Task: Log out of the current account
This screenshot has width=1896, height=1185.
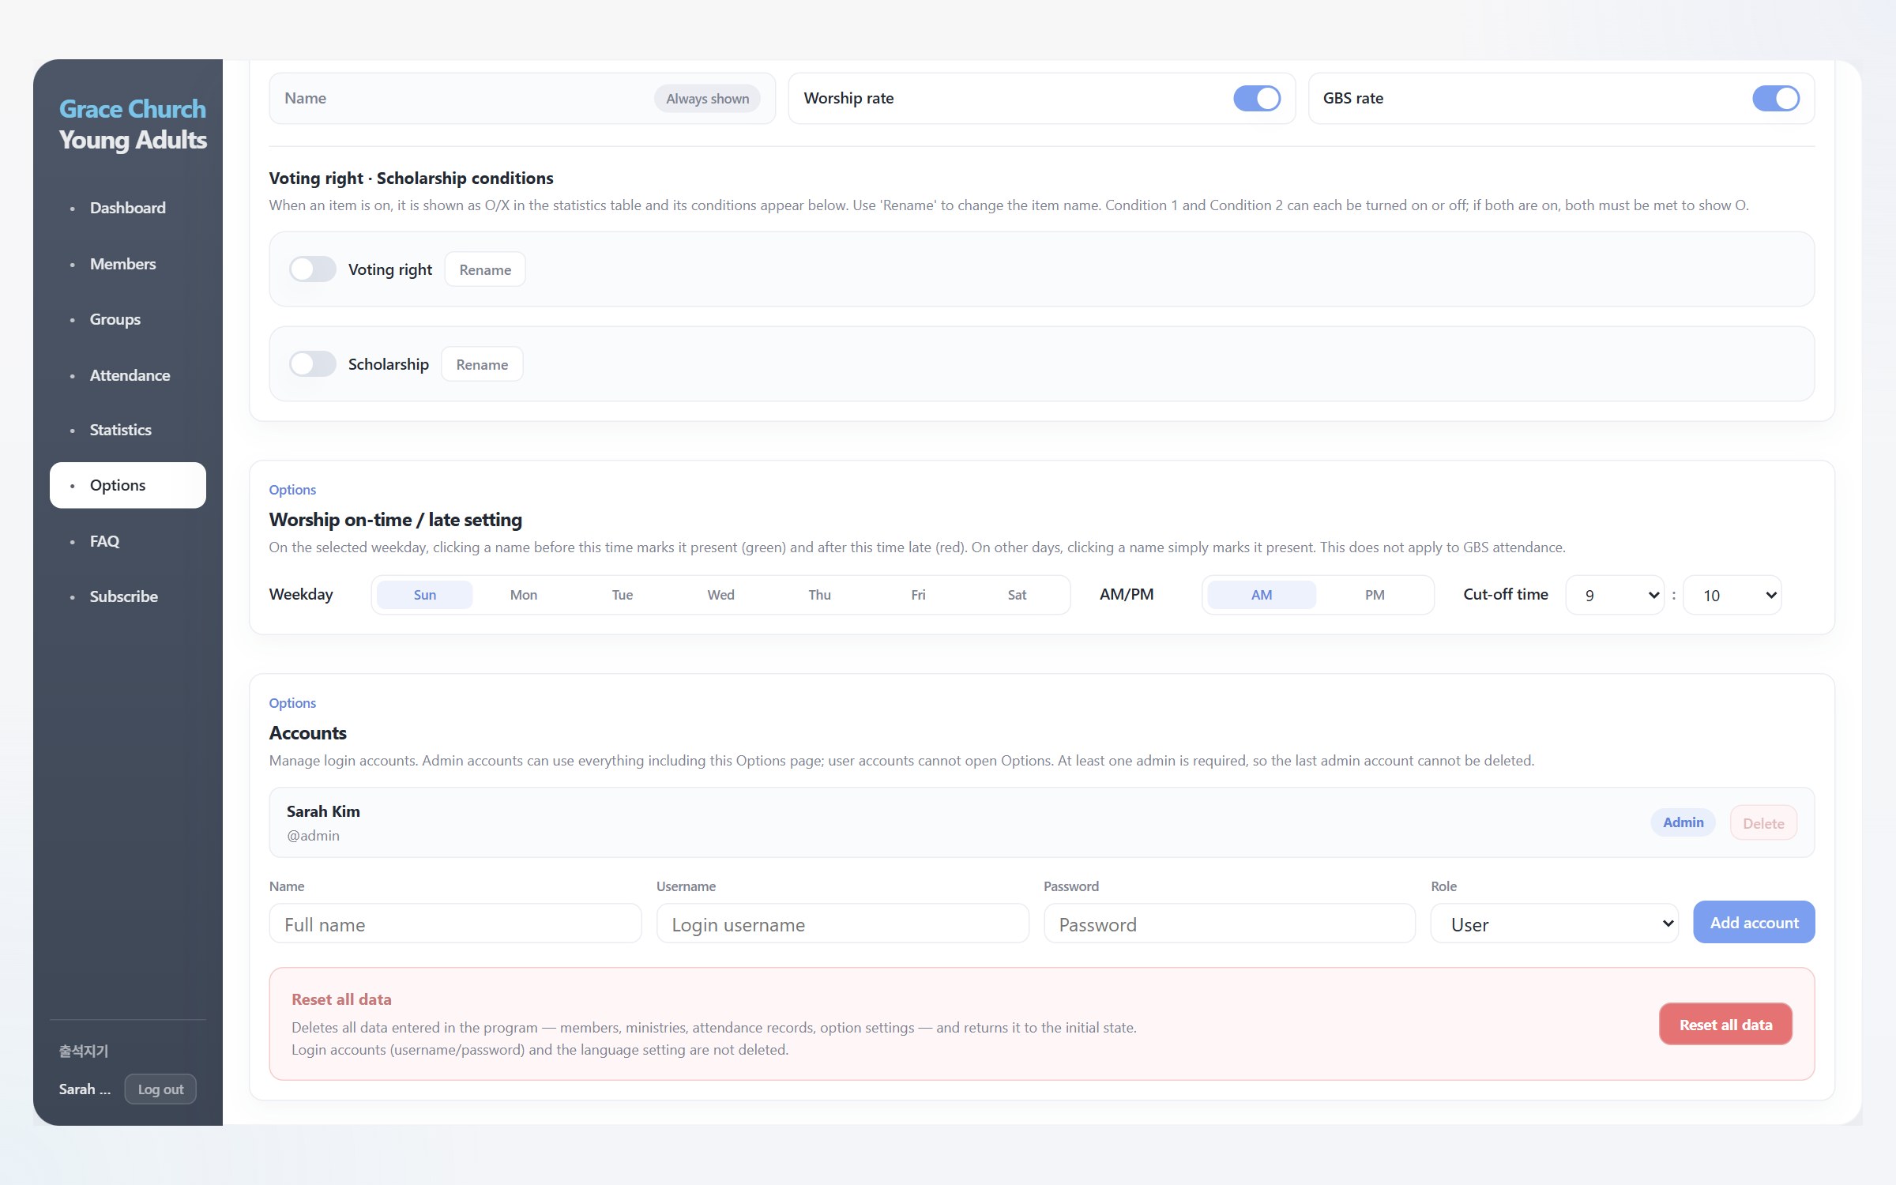Action: tap(160, 1089)
